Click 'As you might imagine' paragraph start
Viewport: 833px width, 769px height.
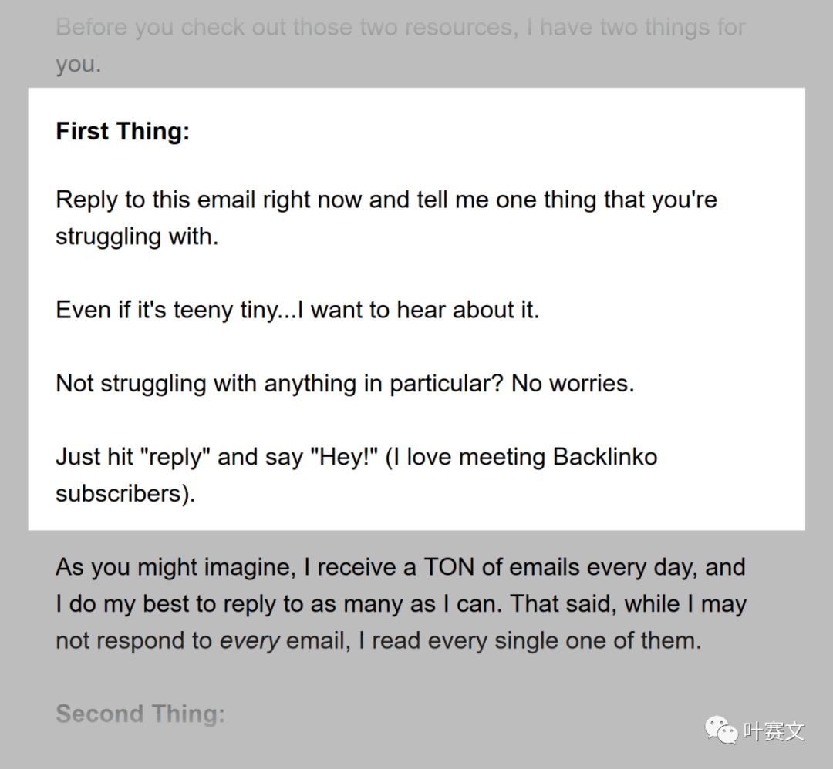(175, 568)
